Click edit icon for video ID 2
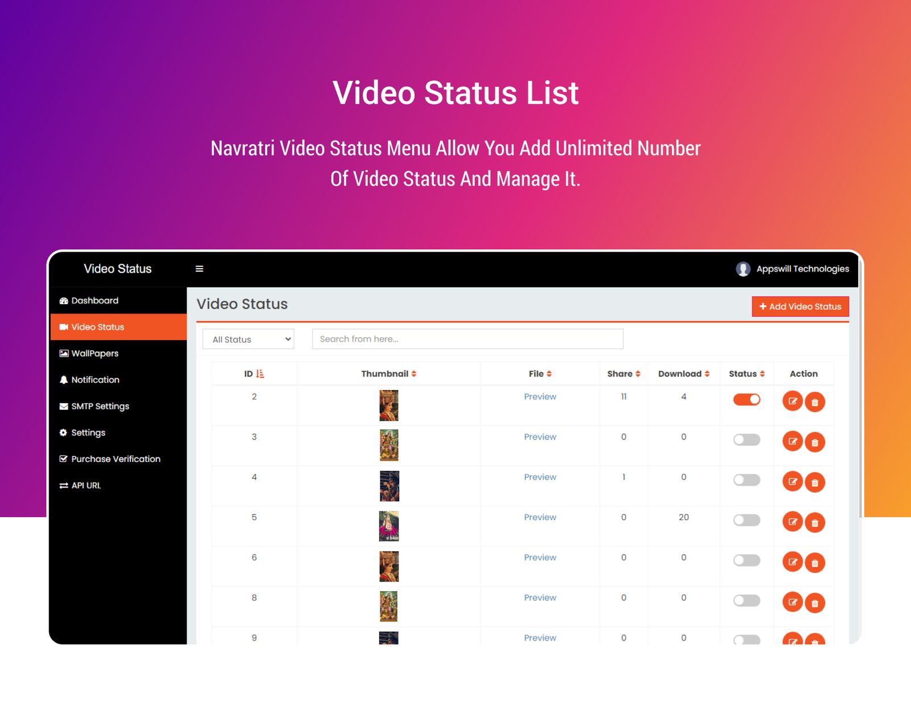911x705 pixels. [792, 401]
